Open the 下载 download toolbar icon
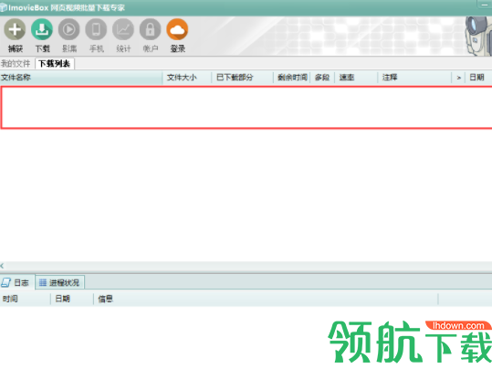492x369 pixels. pos(42,29)
